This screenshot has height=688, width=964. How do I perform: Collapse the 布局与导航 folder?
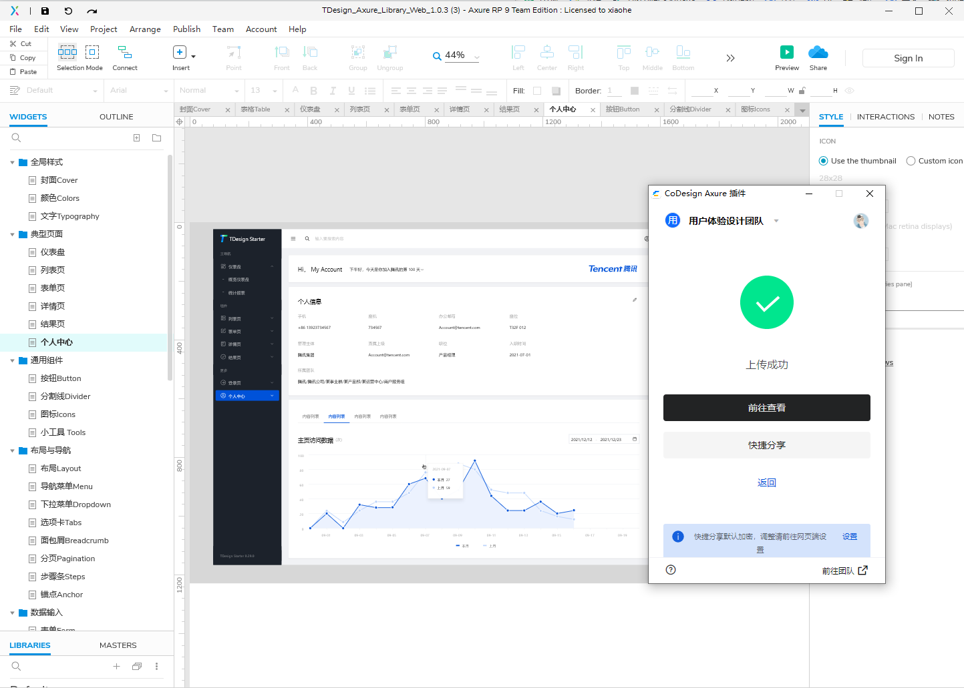pos(12,450)
